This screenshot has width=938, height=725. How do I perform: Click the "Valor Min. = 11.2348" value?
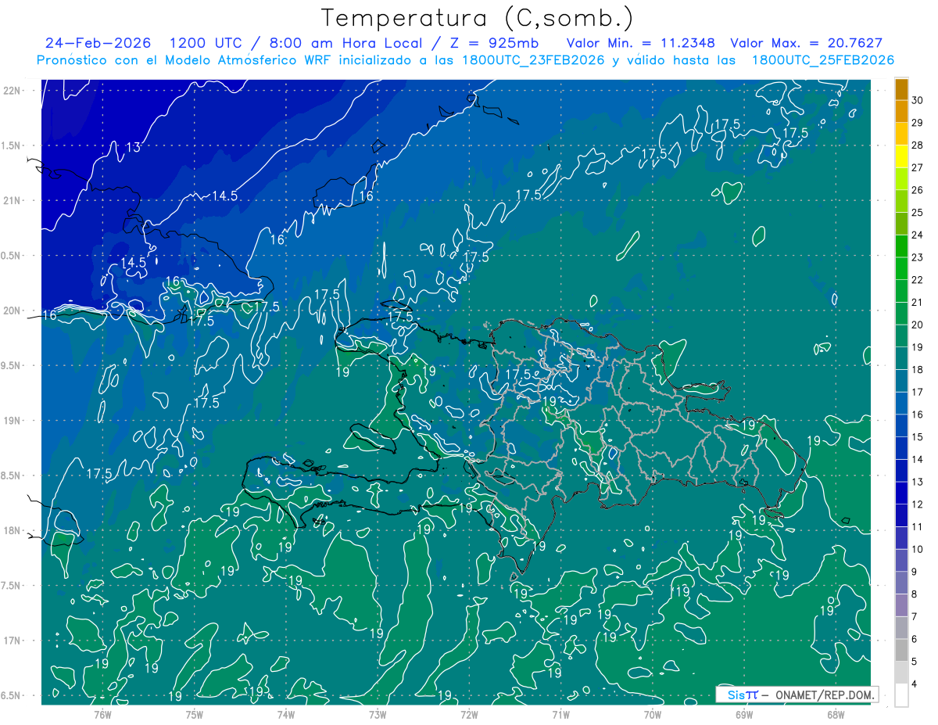tap(641, 44)
